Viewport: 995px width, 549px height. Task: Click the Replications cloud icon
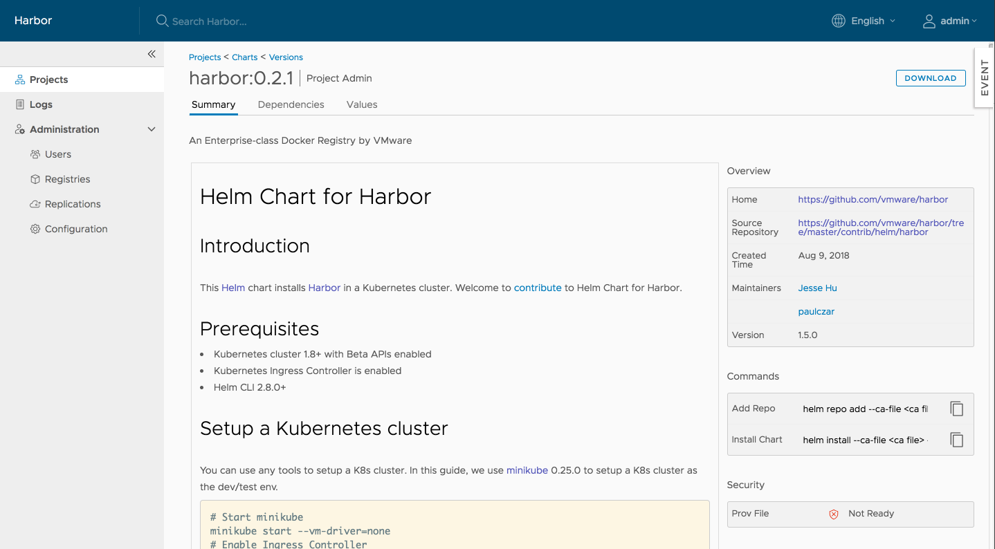point(35,204)
